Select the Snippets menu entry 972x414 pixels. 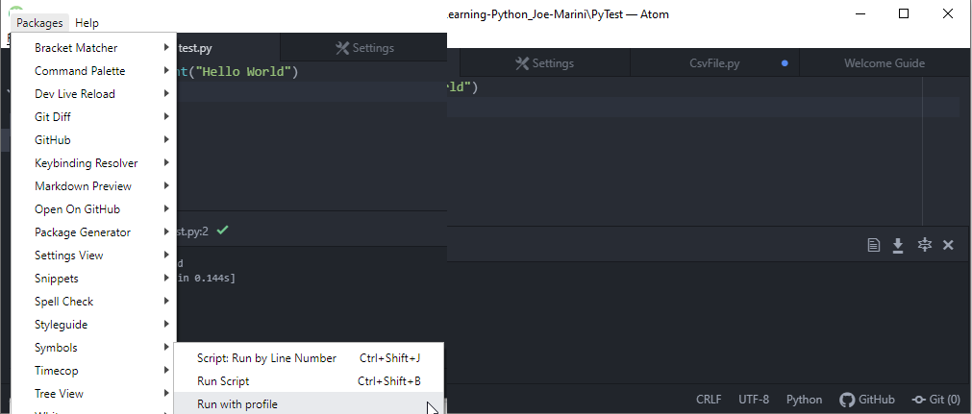[93, 279]
